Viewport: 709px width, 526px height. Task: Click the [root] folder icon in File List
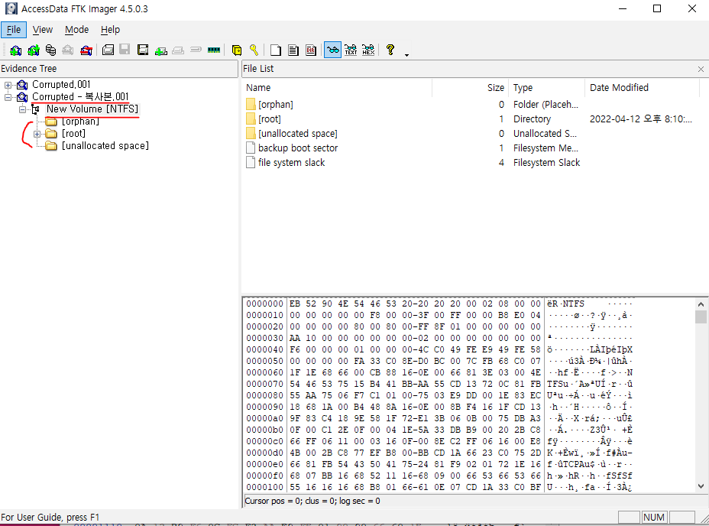[x=251, y=119]
